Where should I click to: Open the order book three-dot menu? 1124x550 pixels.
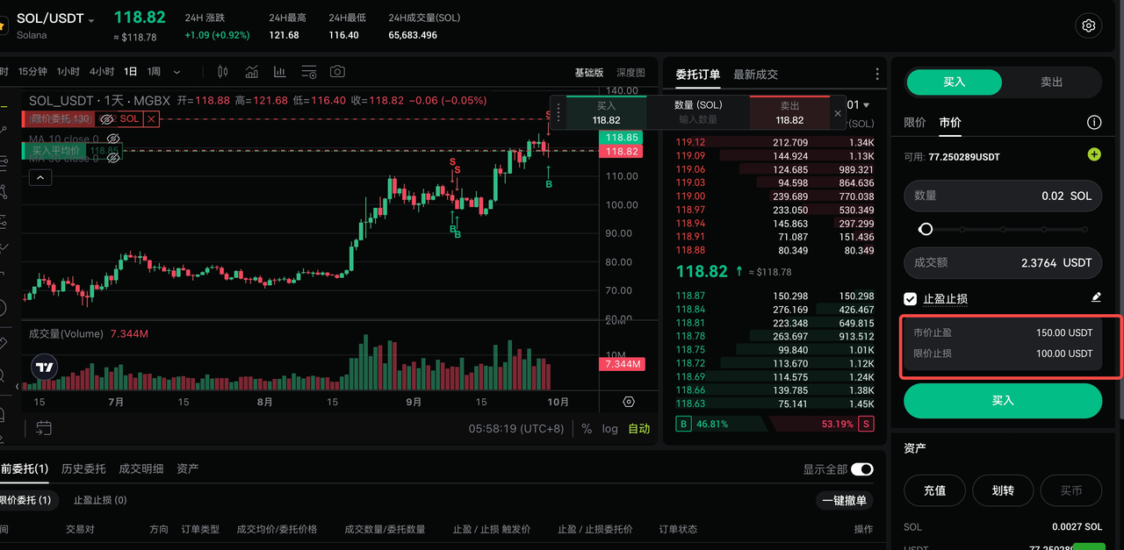[x=876, y=75]
